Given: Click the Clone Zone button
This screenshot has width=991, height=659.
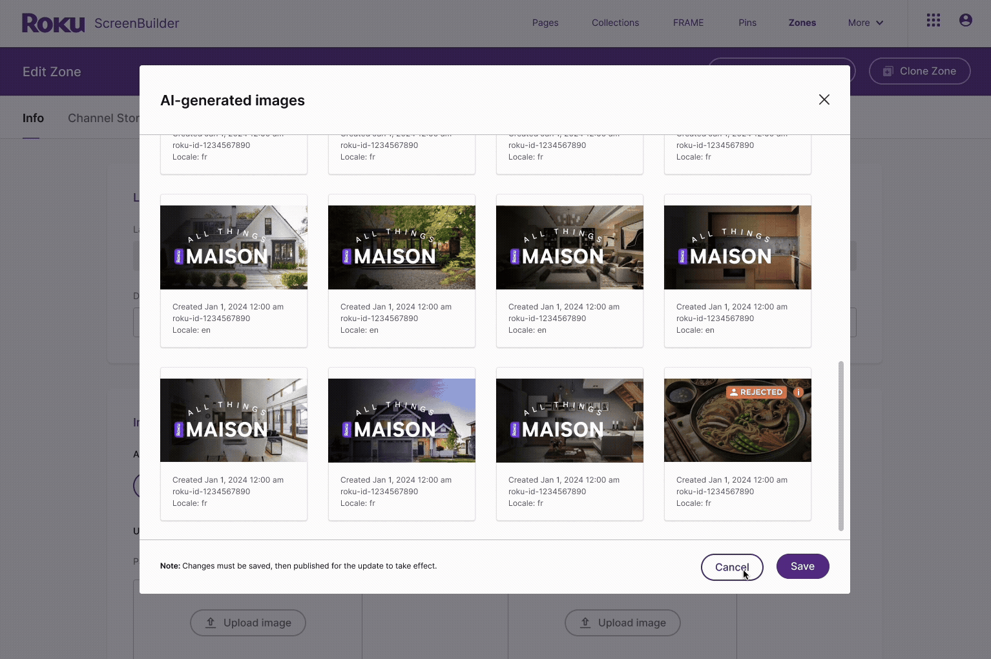Looking at the screenshot, I should 919,71.
